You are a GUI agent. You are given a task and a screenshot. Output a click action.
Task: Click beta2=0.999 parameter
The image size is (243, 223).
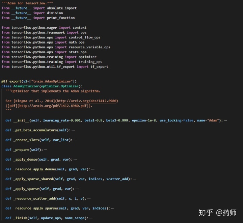pos(117,120)
